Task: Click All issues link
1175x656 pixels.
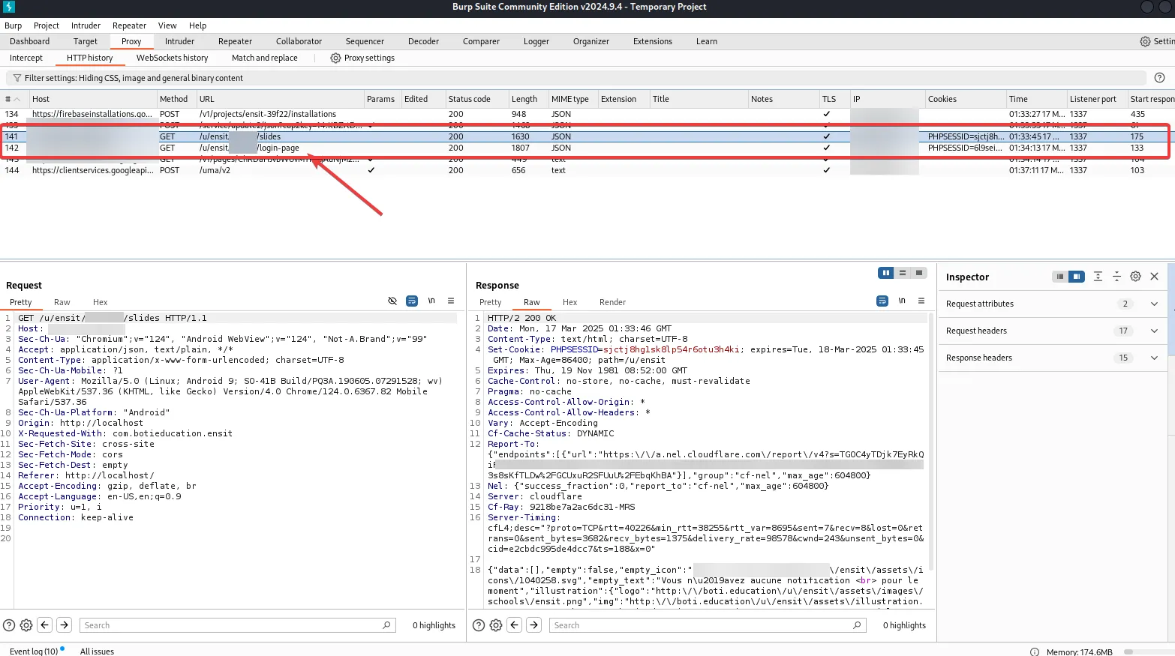Action: pyautogui.click(x=97, y=651)
